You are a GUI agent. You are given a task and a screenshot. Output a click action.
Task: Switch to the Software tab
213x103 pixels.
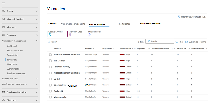click(x=52, y=24)
